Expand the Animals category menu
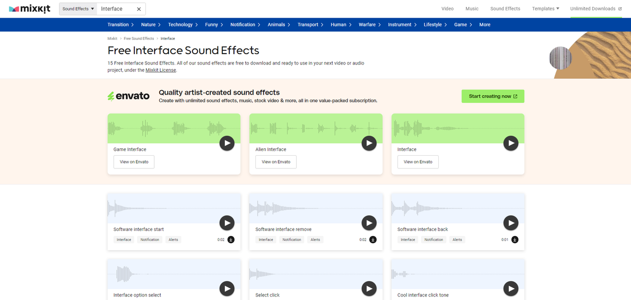631x300 pixels. point(280,25)
